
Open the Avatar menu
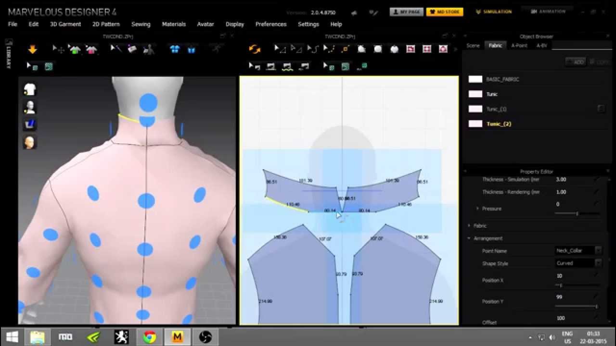[x=205, y=24]
